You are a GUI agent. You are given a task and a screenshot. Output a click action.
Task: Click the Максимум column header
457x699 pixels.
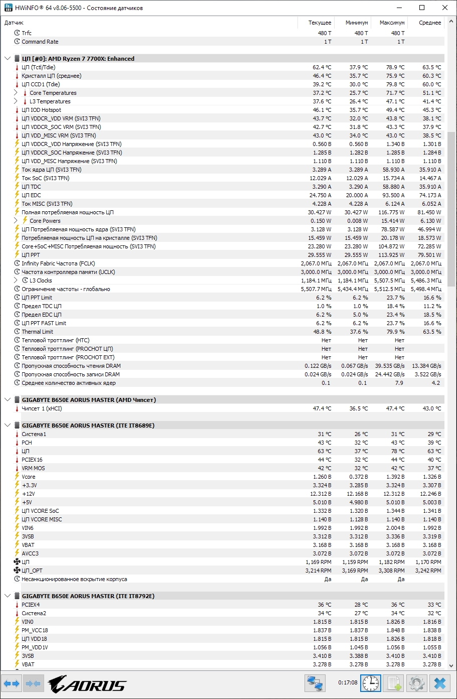(x=389, y=23)
